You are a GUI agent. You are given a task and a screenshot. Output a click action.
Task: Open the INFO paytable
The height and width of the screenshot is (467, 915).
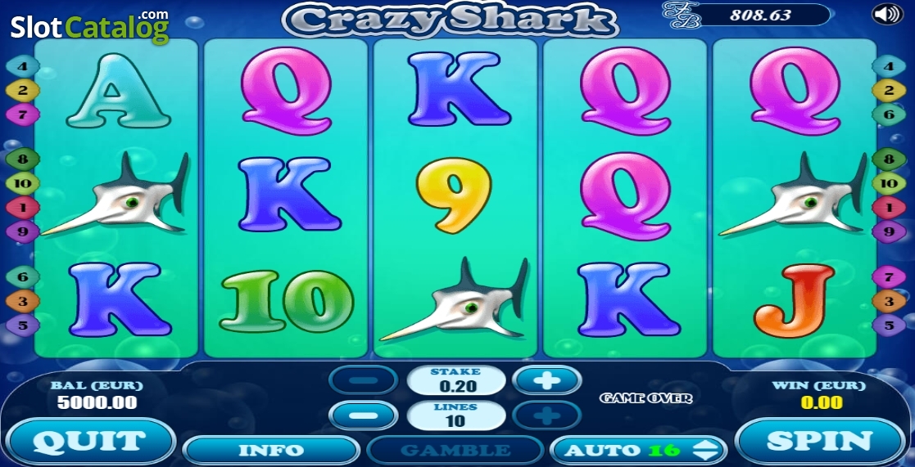(271, 450)
